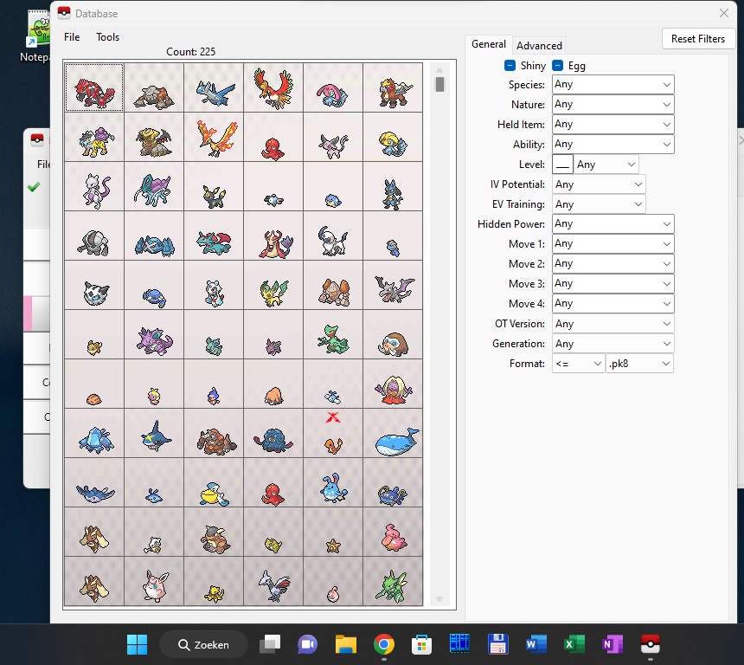Select the Nidoking sprite
Viewport: 744px width, 665px height.
154,335
